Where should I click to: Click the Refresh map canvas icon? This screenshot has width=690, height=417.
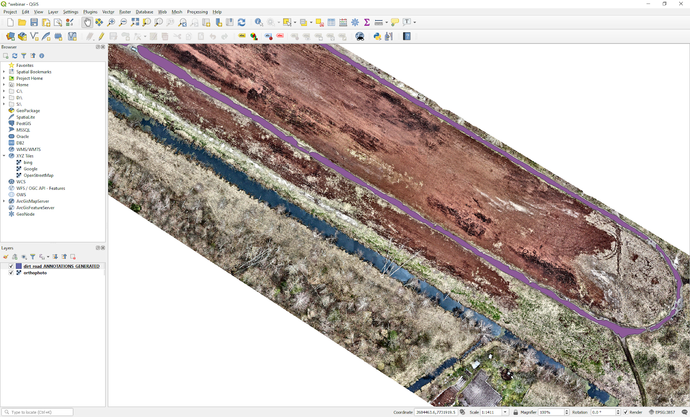tap(241, 22)
